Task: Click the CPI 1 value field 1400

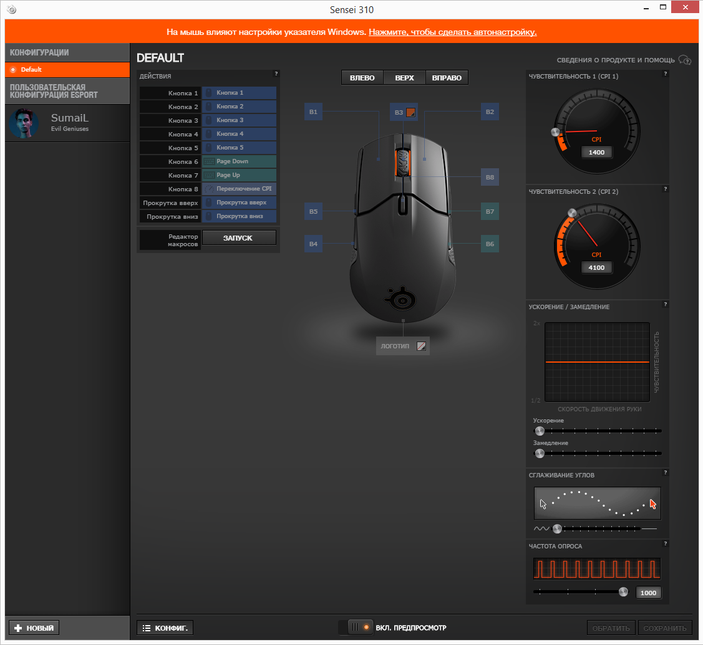Action: [596, 152]
